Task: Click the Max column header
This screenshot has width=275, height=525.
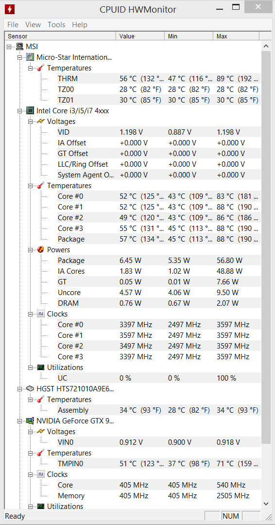Action: [236, 36]
